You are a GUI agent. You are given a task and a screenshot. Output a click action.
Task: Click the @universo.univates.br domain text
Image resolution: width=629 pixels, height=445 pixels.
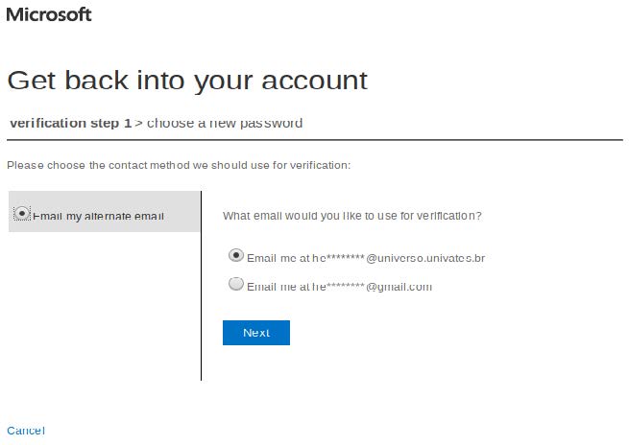click(x=425, y=258)
